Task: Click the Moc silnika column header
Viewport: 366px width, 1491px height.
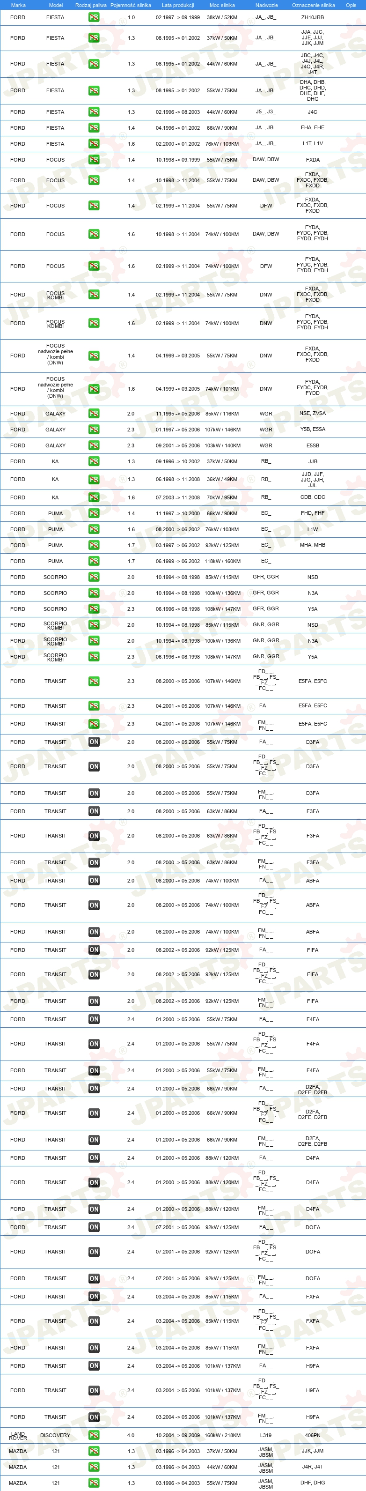Action: pyautogui.click(x=222, y=5)
